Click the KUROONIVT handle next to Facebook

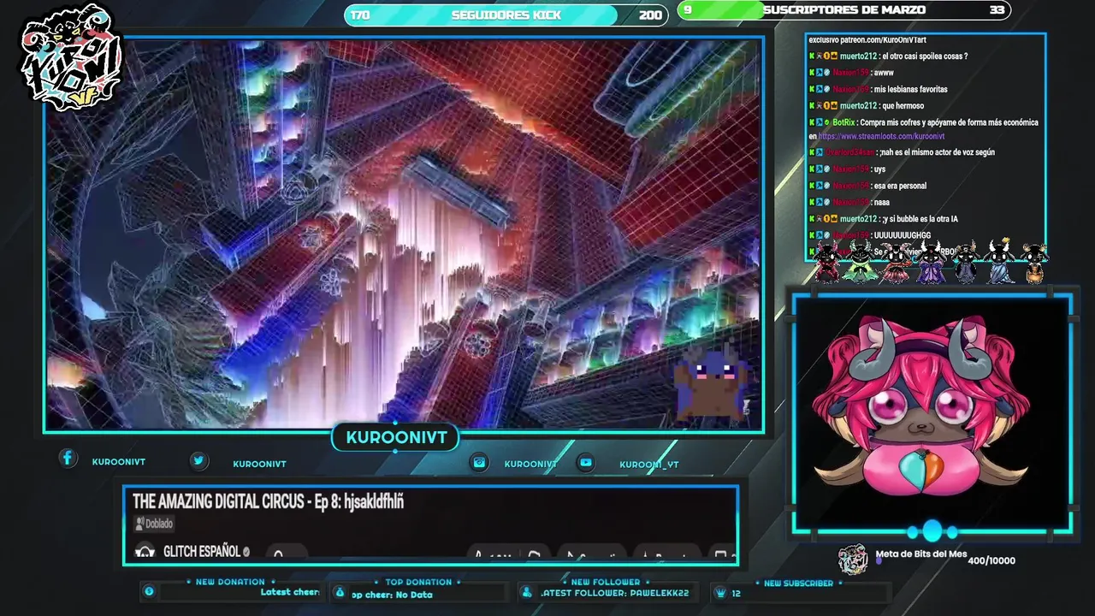(119, 462)
